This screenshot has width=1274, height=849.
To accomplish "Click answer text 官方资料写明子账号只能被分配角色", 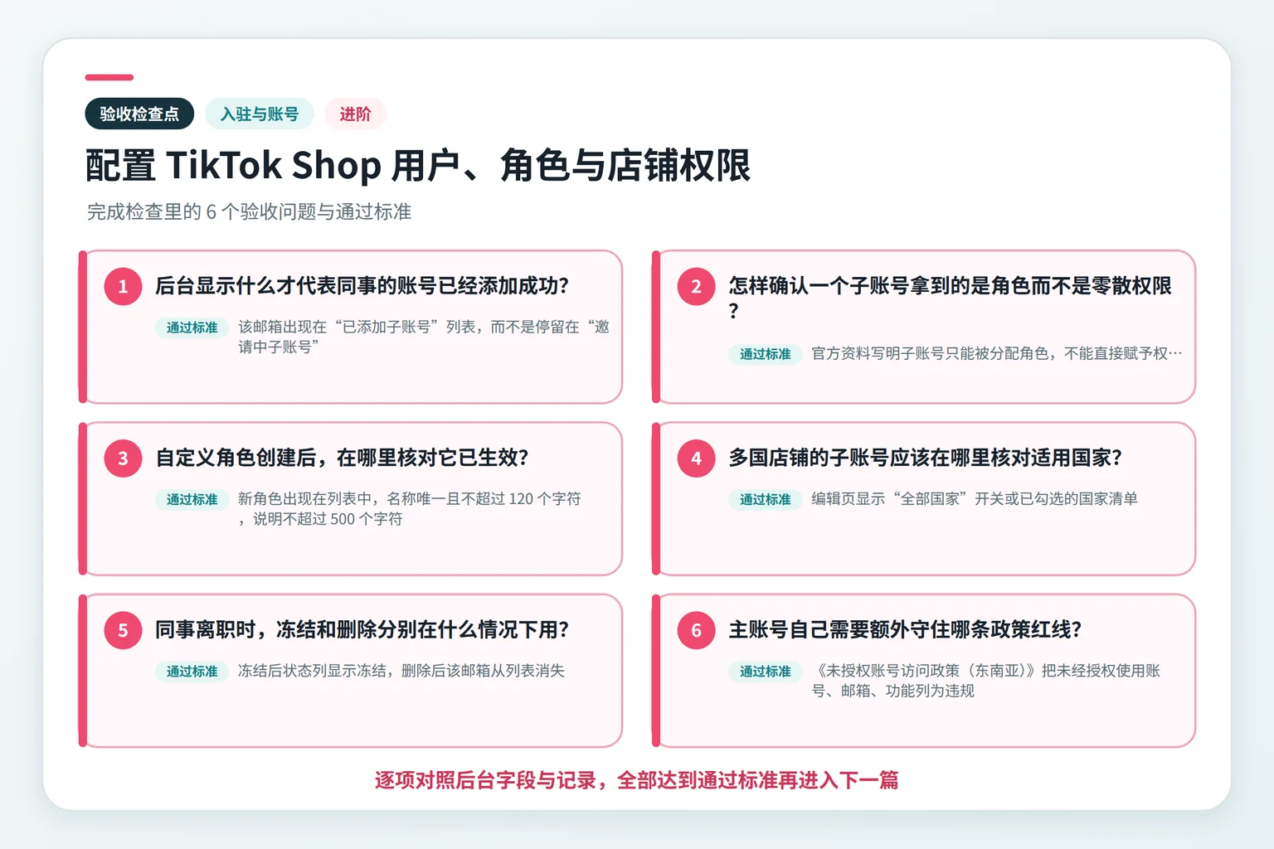I will pos(929,353).
